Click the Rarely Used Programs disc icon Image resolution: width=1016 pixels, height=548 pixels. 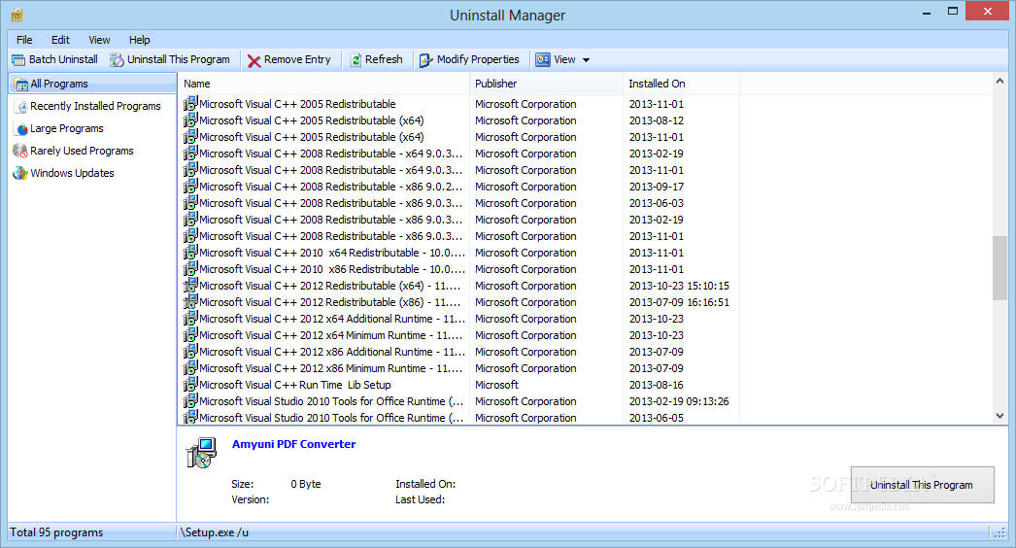pyautogui.click(x=20, y=152)
